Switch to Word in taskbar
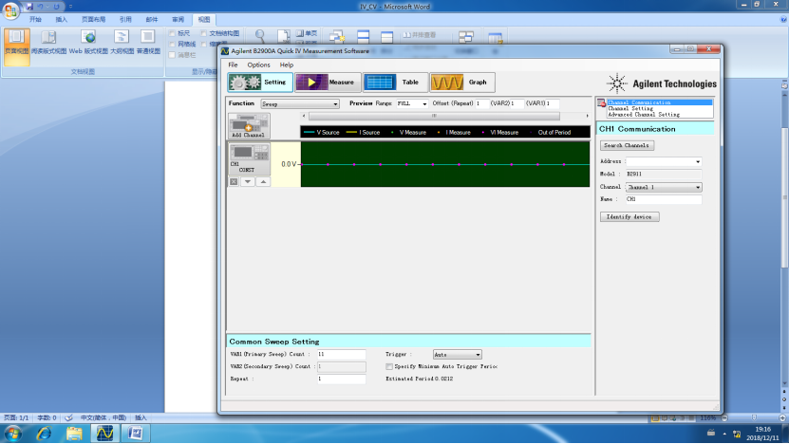The height and width of the screenshot is (444, 789). [135, 433]
